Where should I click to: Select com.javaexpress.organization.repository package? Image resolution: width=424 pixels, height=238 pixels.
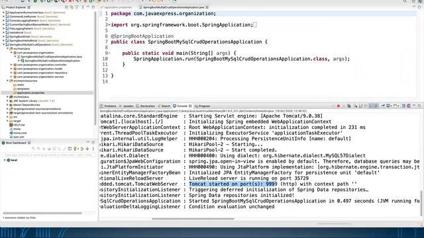coord(42,73)
